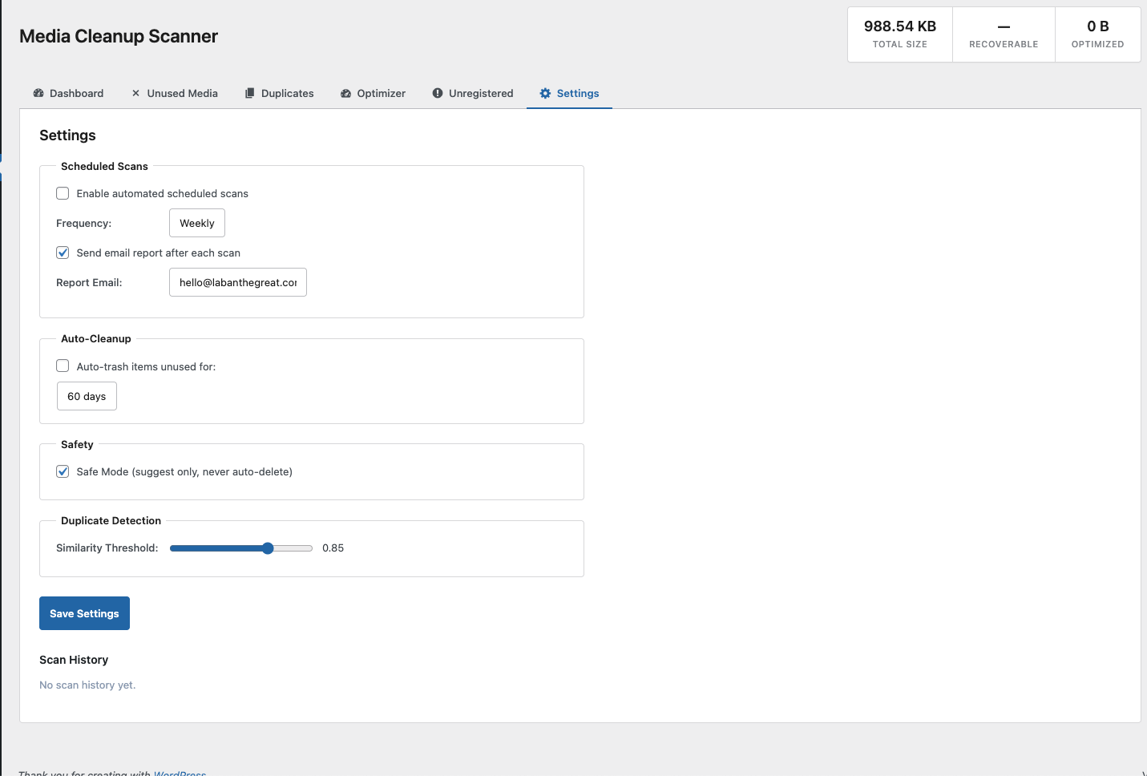Open the WordPress footer link
The image size is (1147, 776).
click(x=180, y=773)
